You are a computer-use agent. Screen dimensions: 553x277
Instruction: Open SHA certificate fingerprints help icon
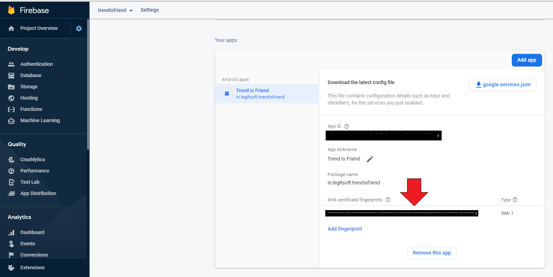coord(388,200)
